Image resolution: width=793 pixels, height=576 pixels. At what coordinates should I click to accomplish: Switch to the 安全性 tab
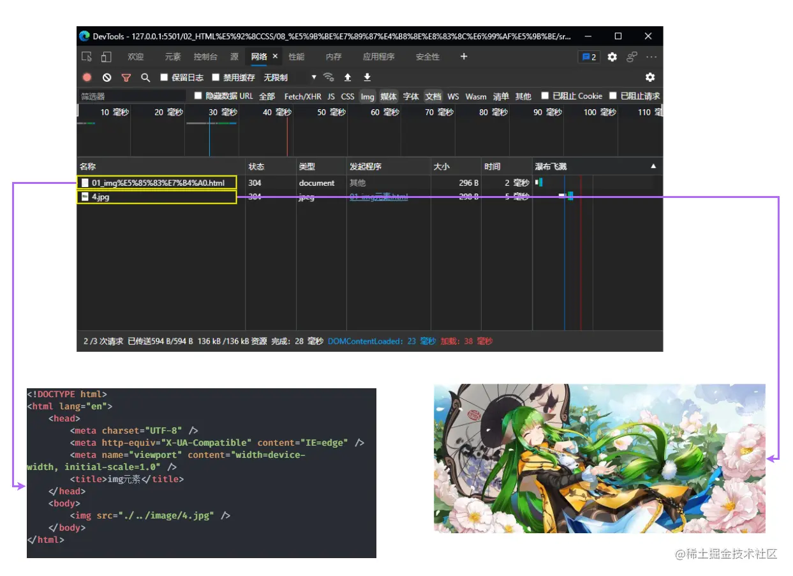click(x=427, y=57)
